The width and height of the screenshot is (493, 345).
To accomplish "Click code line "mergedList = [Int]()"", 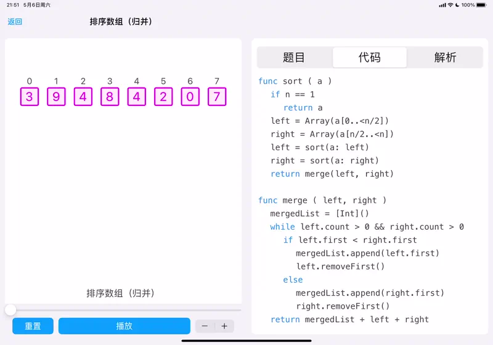I will pyautogui.click(x=319, y=214).
